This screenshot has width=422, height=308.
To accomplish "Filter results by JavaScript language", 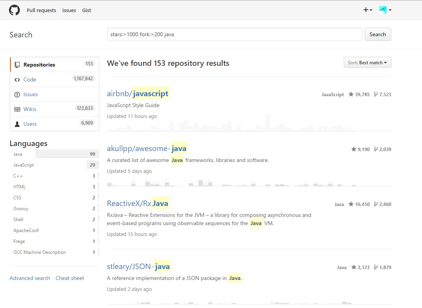I will coord(55,165).
